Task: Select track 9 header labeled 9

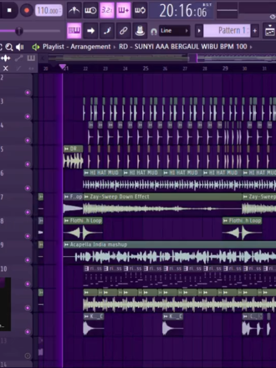Action: tap(16, 253)
